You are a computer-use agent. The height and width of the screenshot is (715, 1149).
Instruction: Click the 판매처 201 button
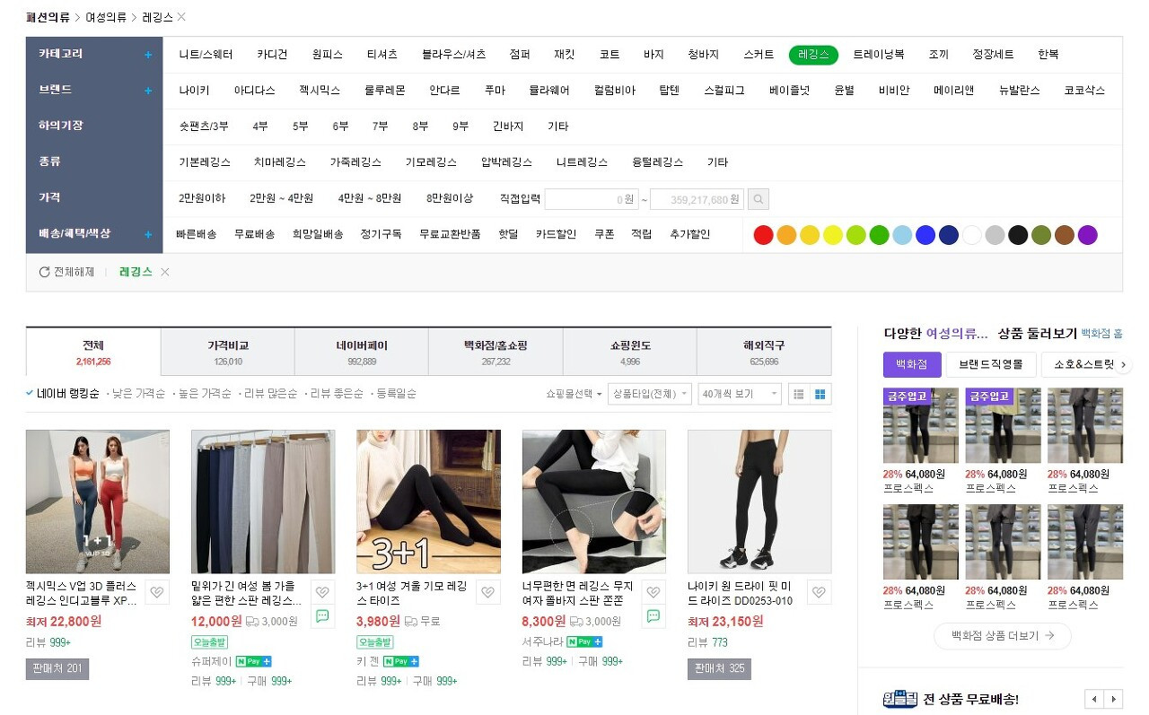point(57,669)
